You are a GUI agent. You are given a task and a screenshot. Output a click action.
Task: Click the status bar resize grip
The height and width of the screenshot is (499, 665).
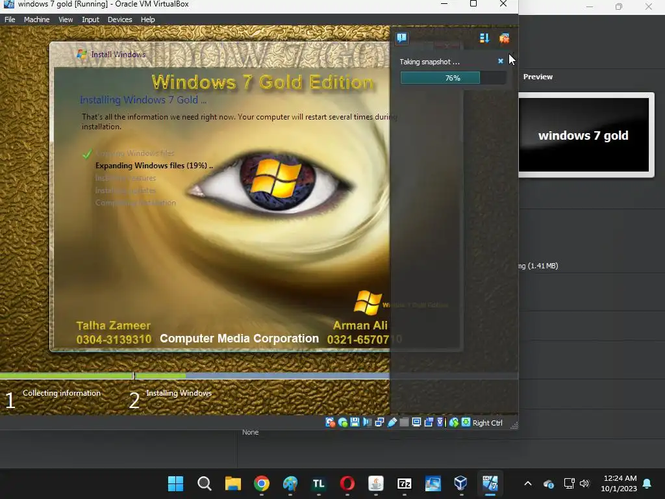[514, 426]
